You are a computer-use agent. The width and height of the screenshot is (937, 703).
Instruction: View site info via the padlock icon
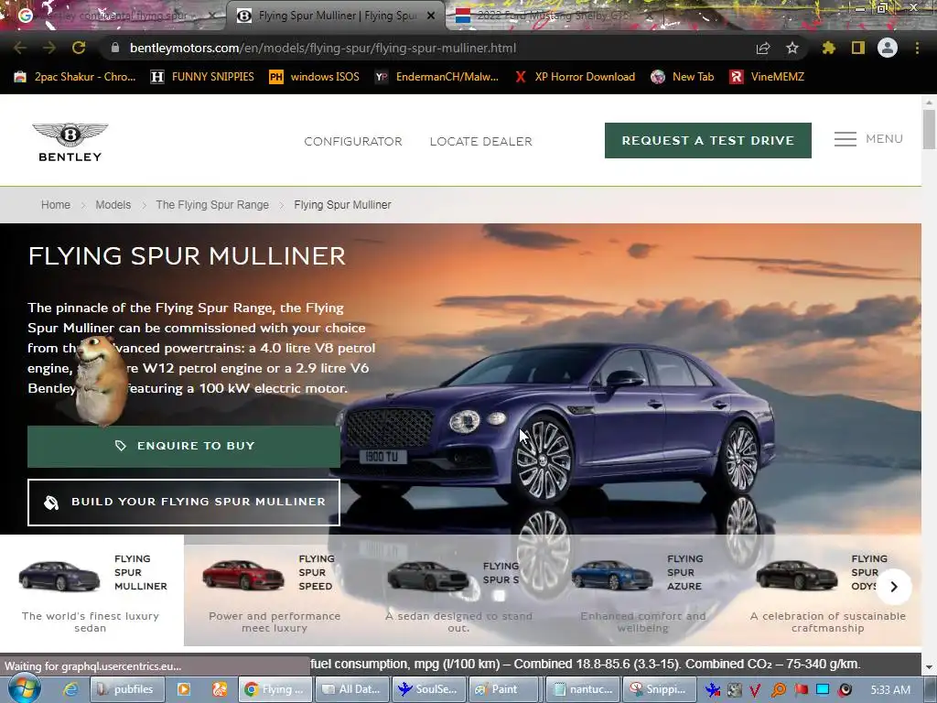click(114, 48)
